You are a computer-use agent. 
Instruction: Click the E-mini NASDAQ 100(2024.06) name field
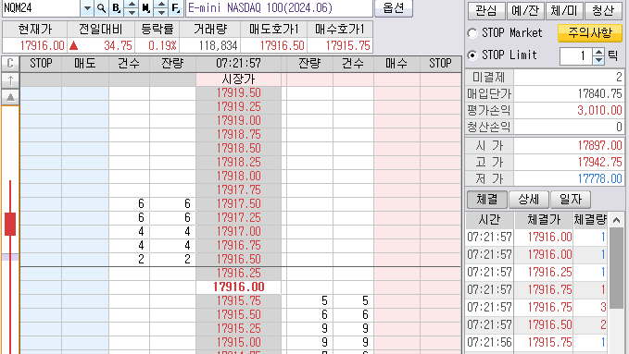(279, 8)
